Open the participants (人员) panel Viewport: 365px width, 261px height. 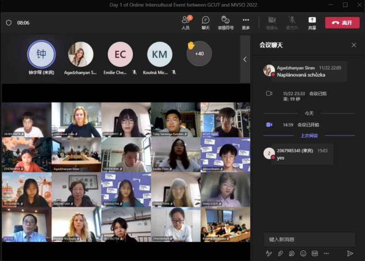pos(186,22)
